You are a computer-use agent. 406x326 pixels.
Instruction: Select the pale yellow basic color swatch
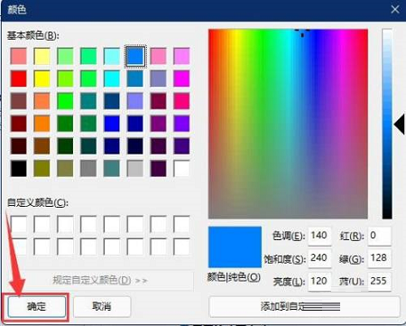click(x=42, y=56)
